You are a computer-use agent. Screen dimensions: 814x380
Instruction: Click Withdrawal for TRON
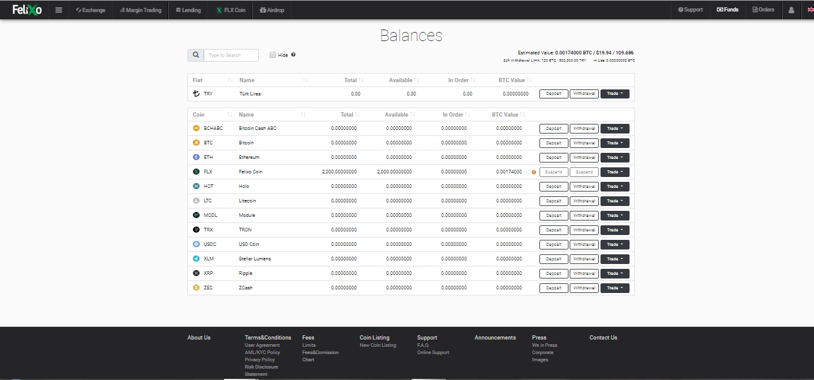coord(584,230)
